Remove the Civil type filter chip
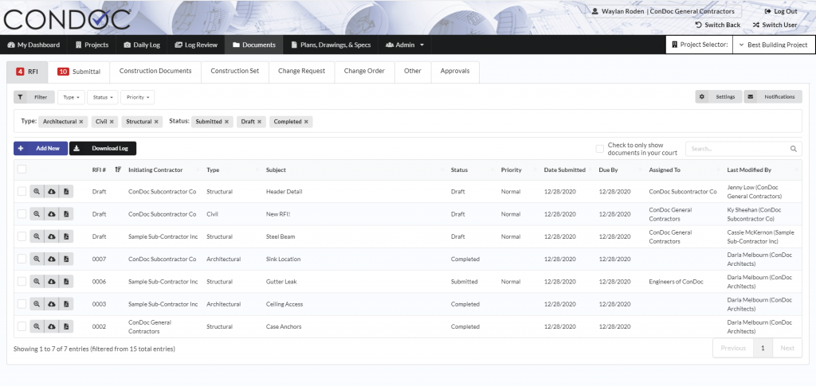The height and width of the screenshot is (386, 816). click(112, 122)
